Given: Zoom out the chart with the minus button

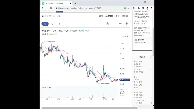Looking at the screenshot, I should [x=120, y=23].
